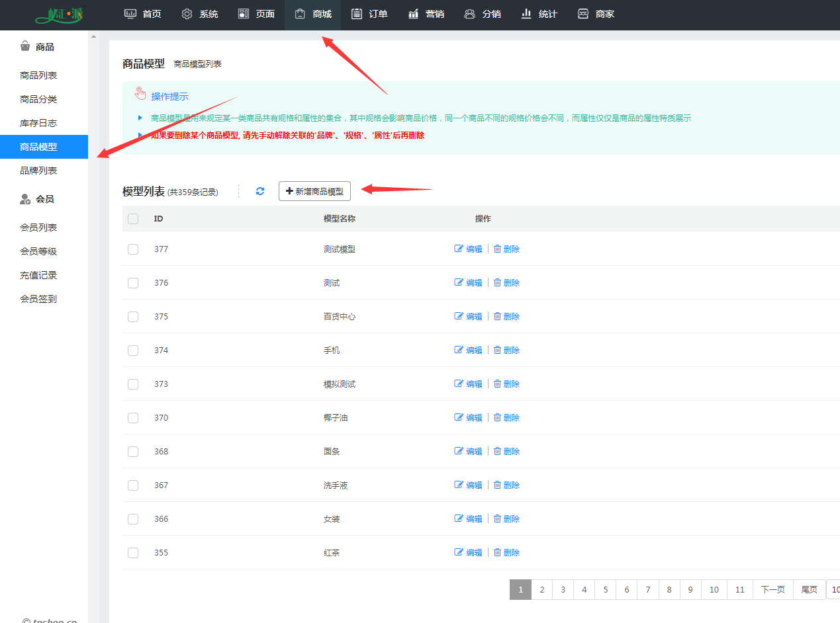The image size is (840, 623).
Task: Toggle the select-all checkbox in table header
Action: coord(133,219)
